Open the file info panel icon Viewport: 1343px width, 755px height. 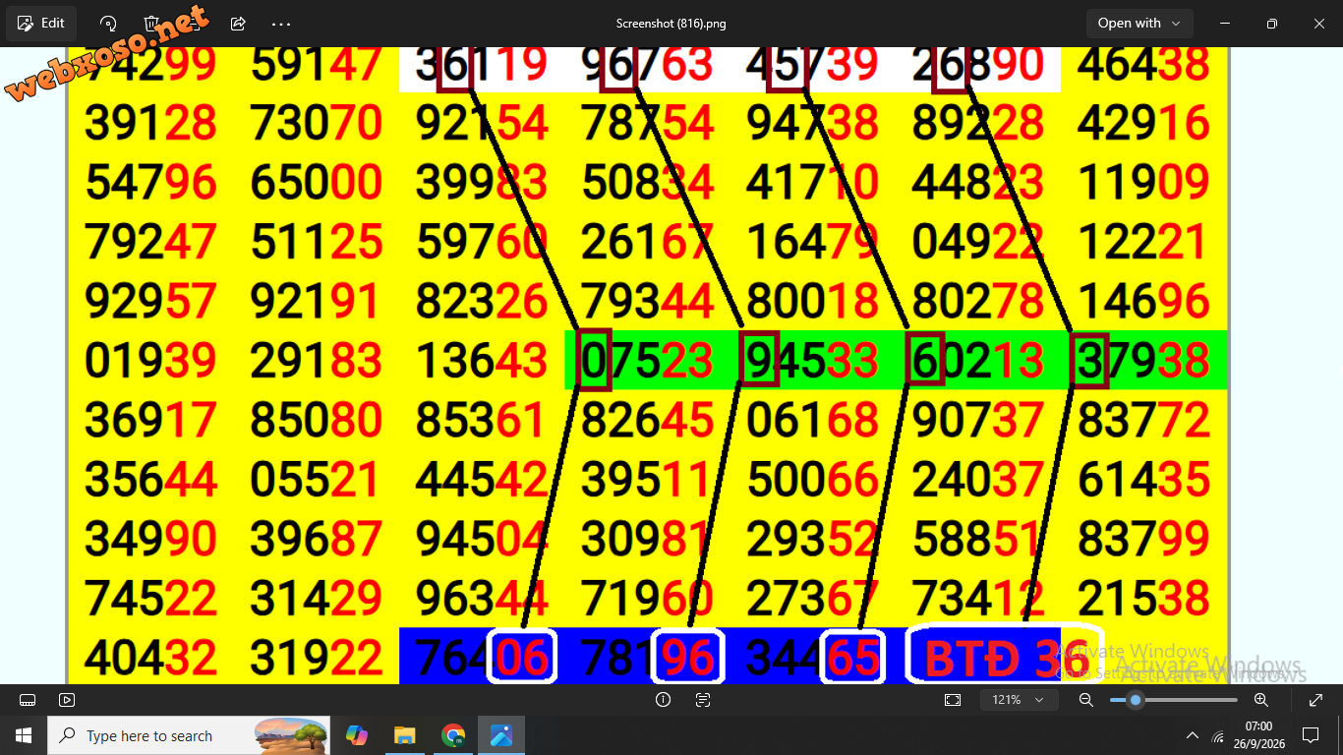tap(663, 700)
